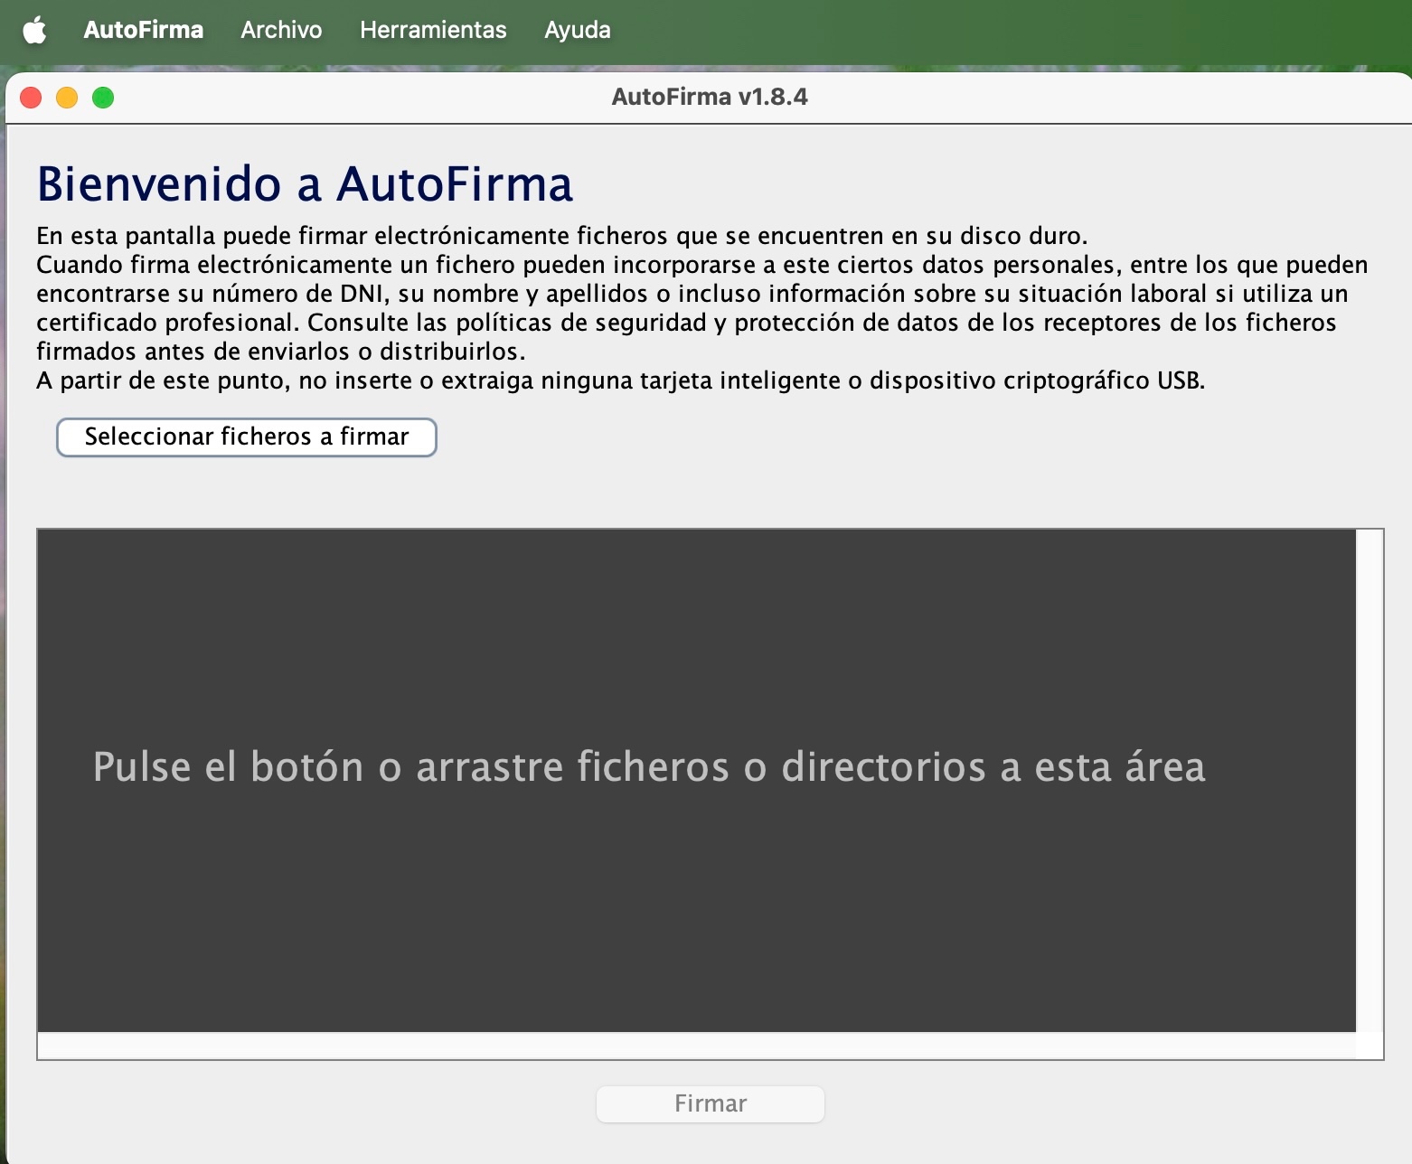The height and width of the screenshot is (1164, 1412).
Task: Open the AutoFirma application menu
Action: [x=144, y=30]
